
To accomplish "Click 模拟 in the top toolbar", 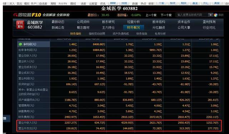I will pos(27,4).
